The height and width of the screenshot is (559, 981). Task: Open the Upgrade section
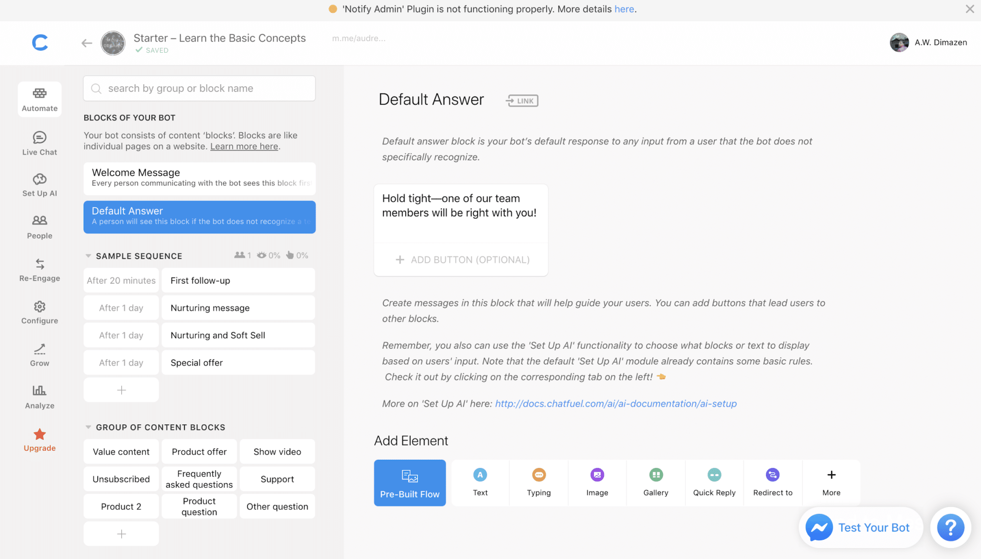pos(39,439)
